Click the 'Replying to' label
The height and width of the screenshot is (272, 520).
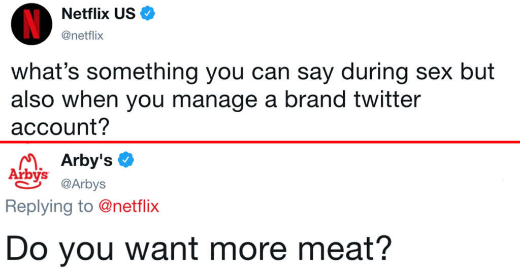coord(49,207)
